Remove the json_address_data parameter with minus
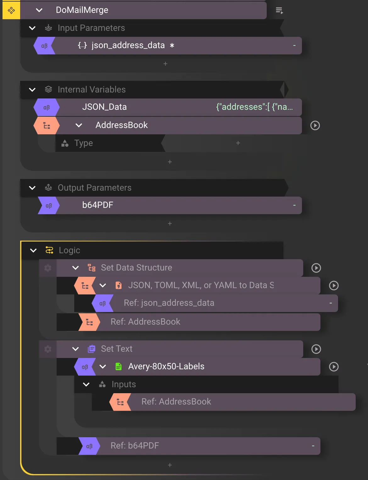368x480 pixels. click(294, 46)
